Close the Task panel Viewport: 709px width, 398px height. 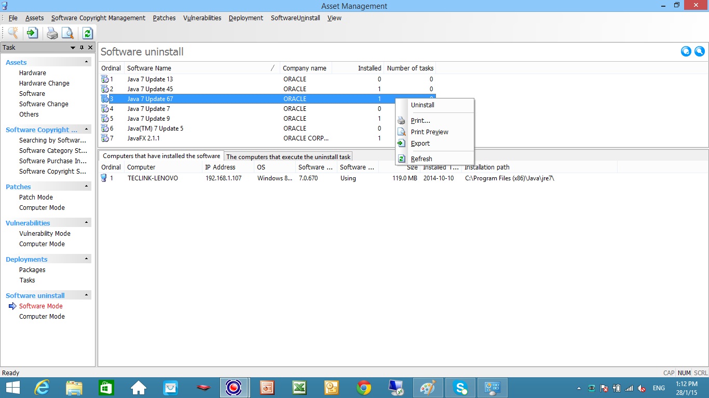coord(90,47)
